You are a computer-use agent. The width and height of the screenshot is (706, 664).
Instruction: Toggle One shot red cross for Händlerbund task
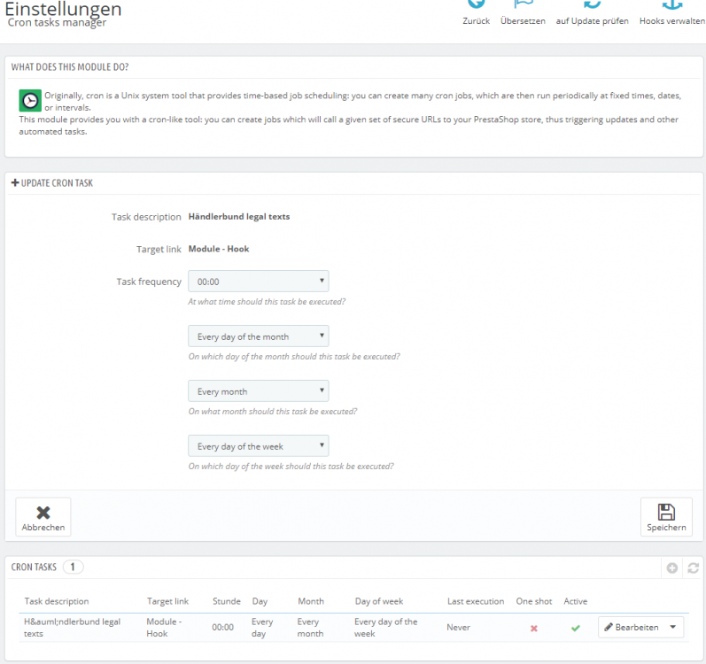[x=533, y=628]
